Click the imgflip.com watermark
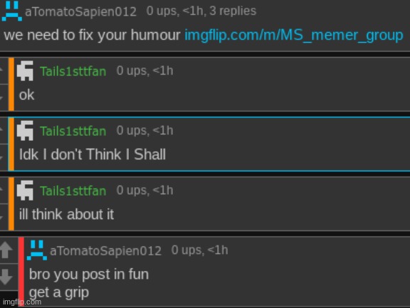The height and width of the screenshot is (308, 410). click(x=22, y=302)
